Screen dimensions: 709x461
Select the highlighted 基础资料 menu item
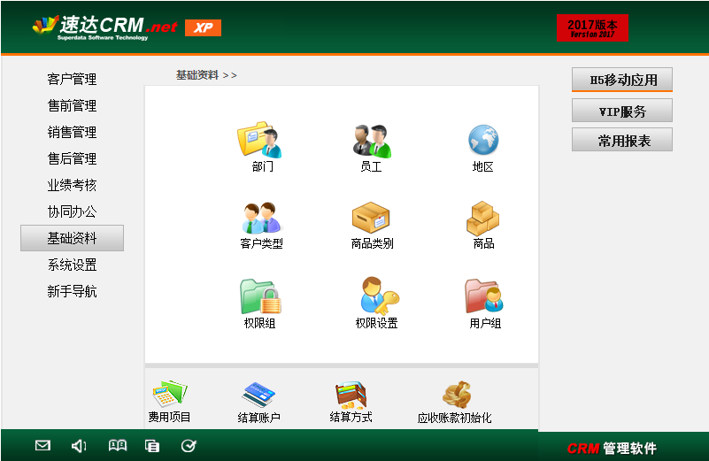[72, 238]
